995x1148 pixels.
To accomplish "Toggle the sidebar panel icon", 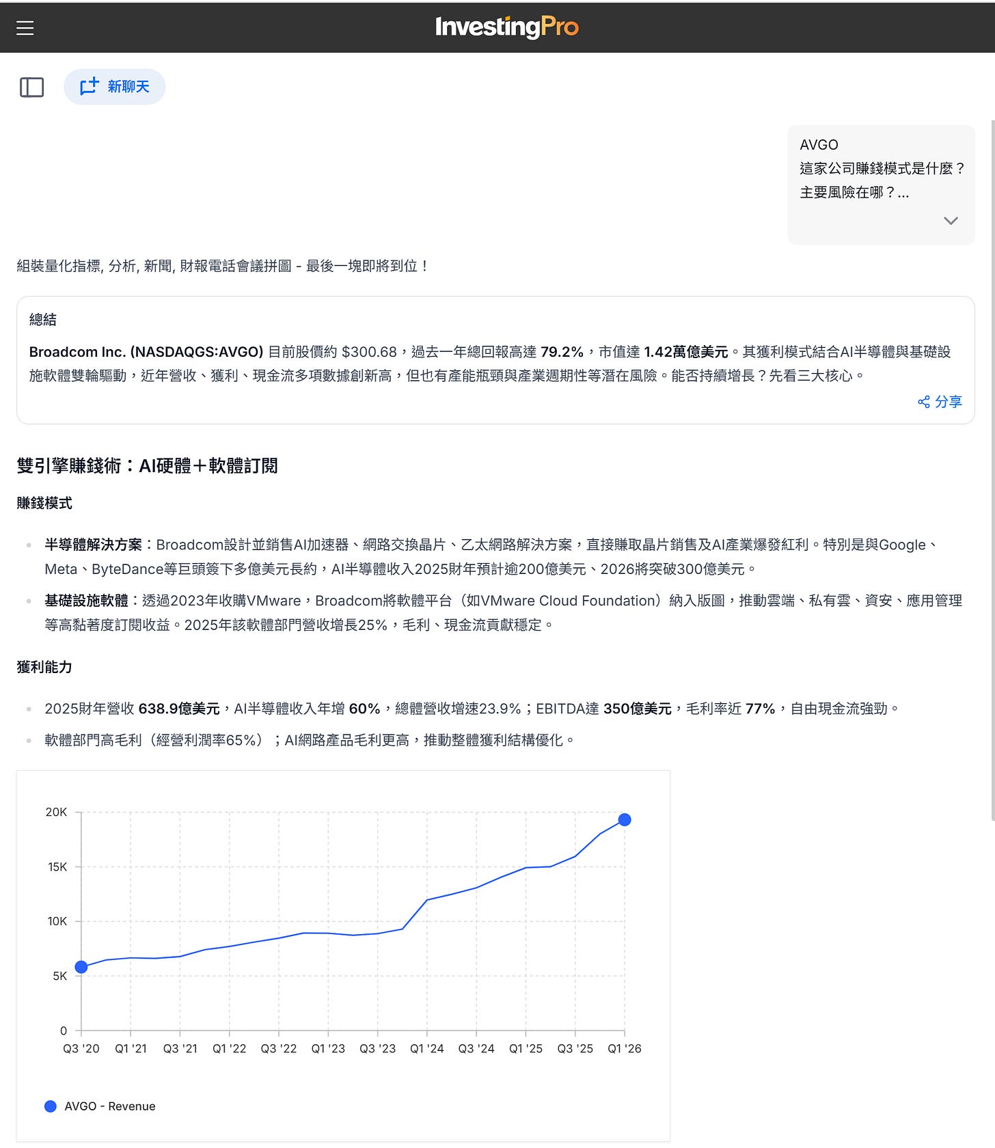I will pyautogui.click(x=31, y=87).
